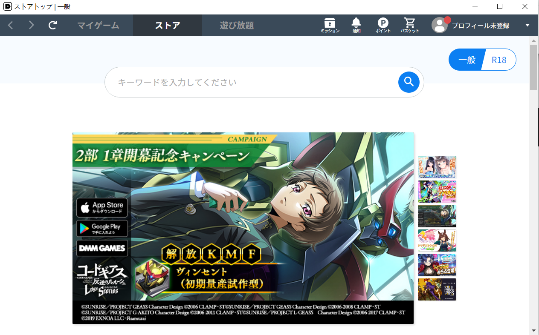539x335 pixels.
Task: Open the バスケット shopping cart
Action: click(x=410, y=26)
